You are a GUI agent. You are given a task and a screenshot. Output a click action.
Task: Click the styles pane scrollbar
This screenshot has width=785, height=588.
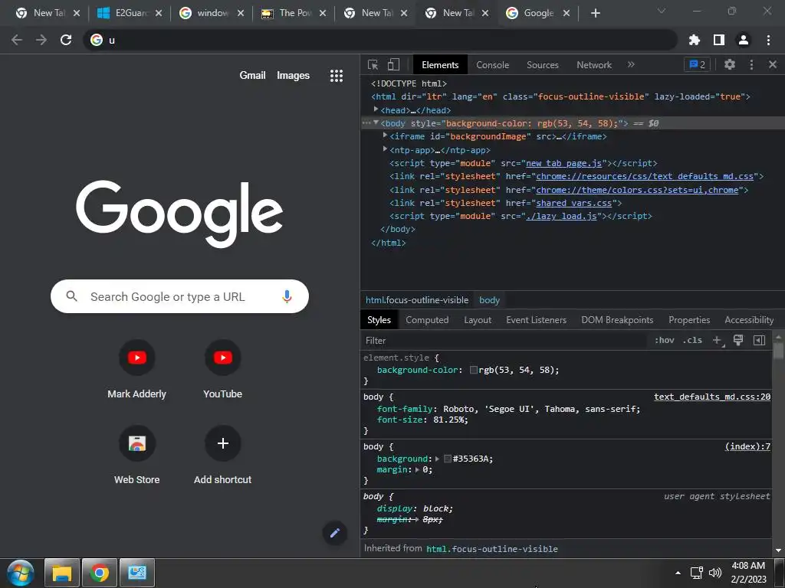point(778,350)
